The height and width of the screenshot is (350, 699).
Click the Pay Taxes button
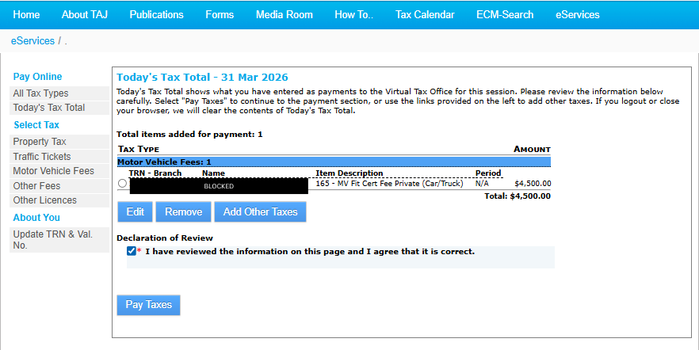click(x=148, y=305)
